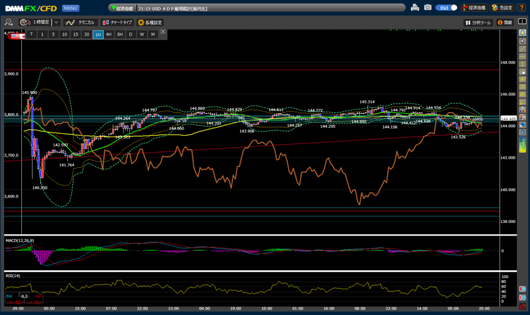Select the eraser tool in sidebar
Viewport: 530px width, 315px height.
click(x=523, y=125)
